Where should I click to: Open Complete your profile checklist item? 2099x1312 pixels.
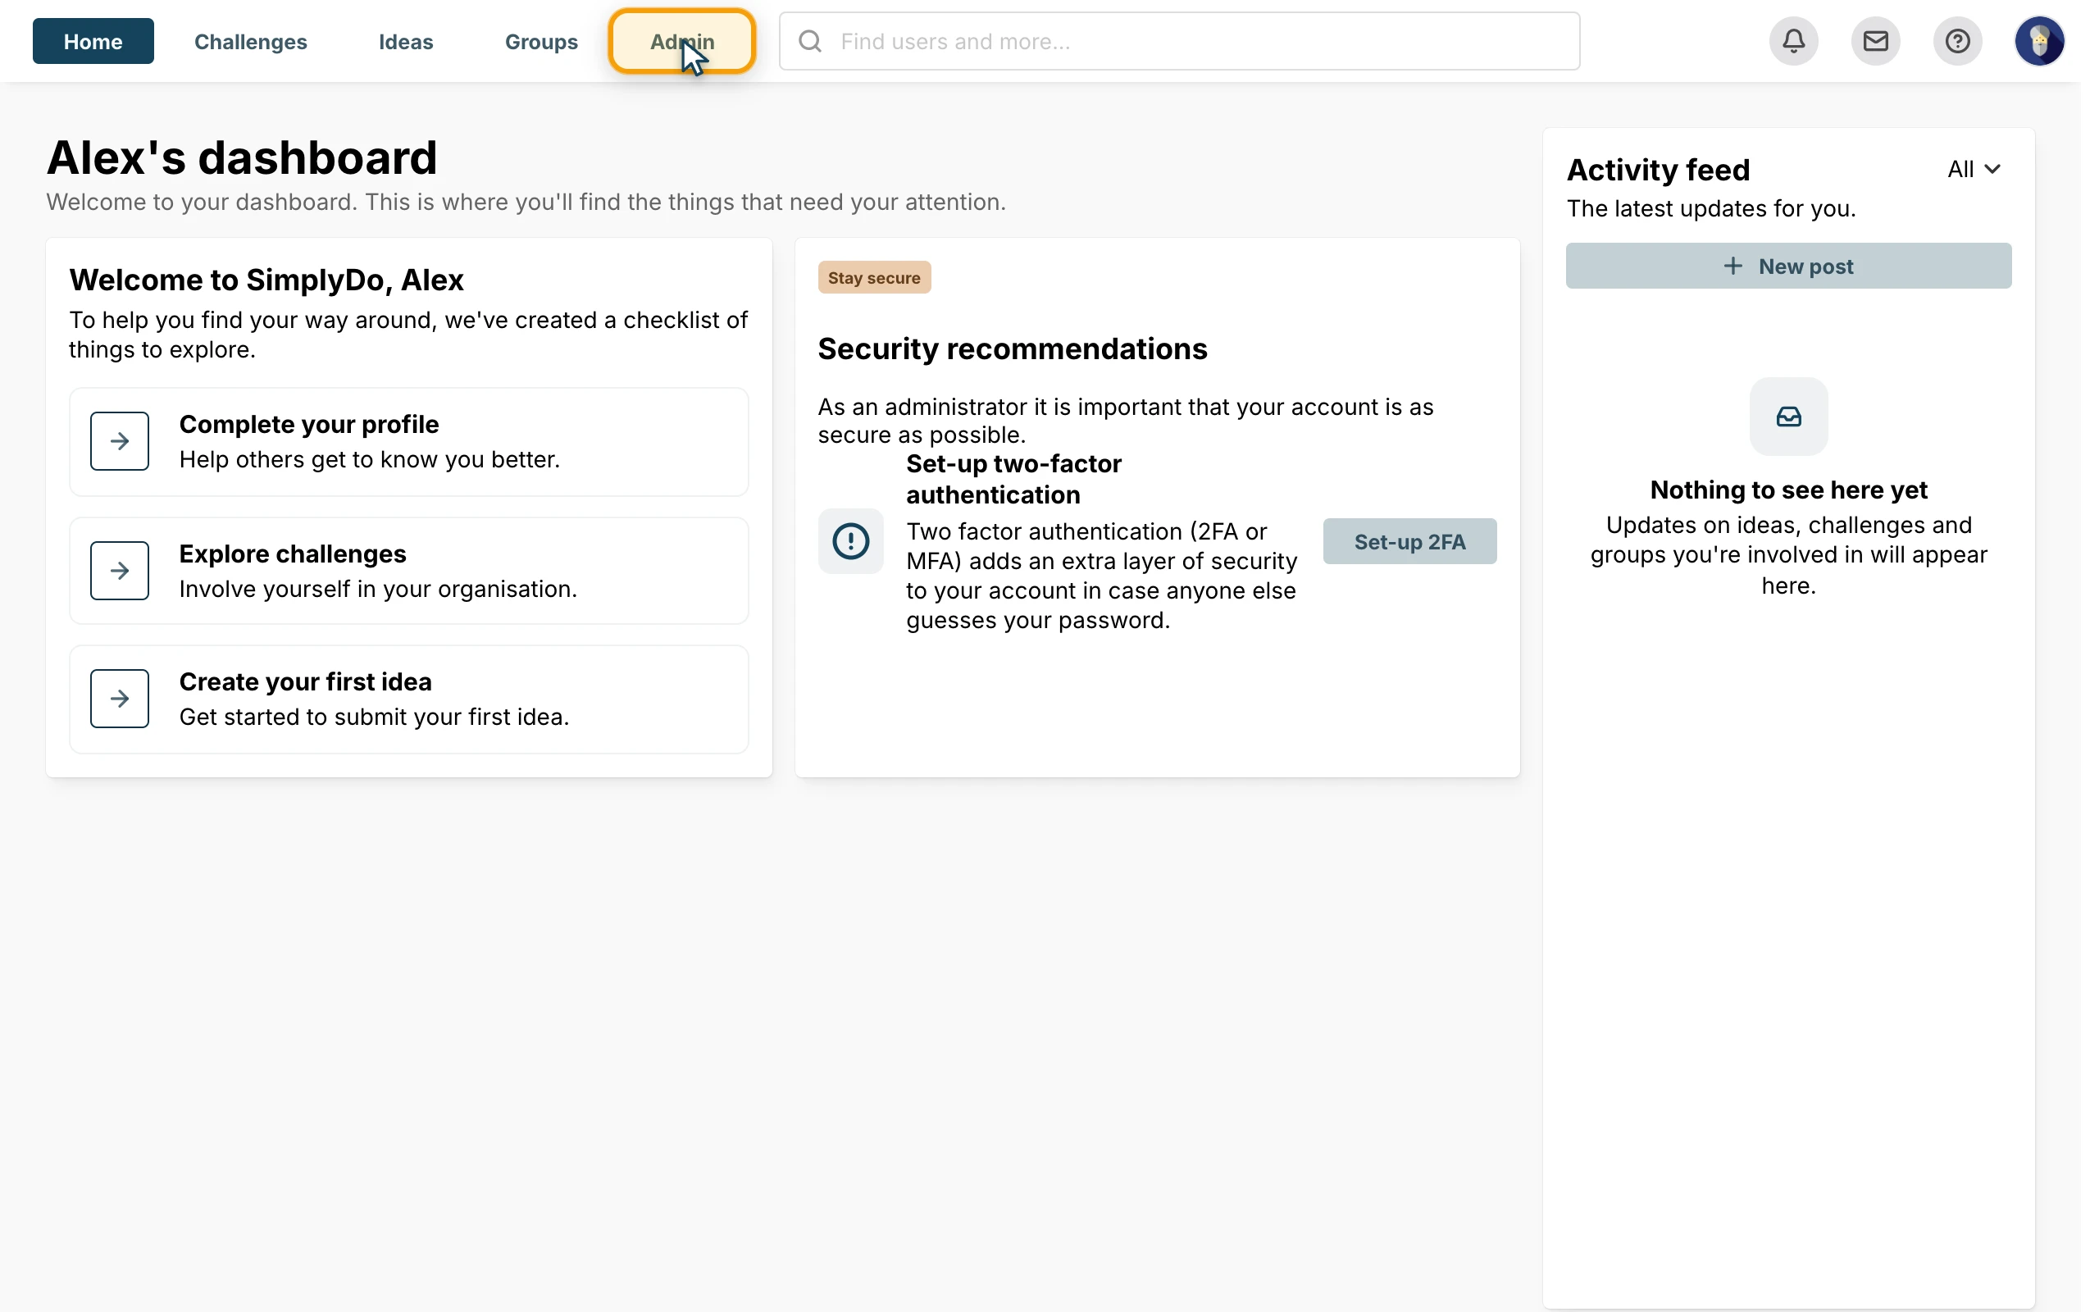click(408, 442)
